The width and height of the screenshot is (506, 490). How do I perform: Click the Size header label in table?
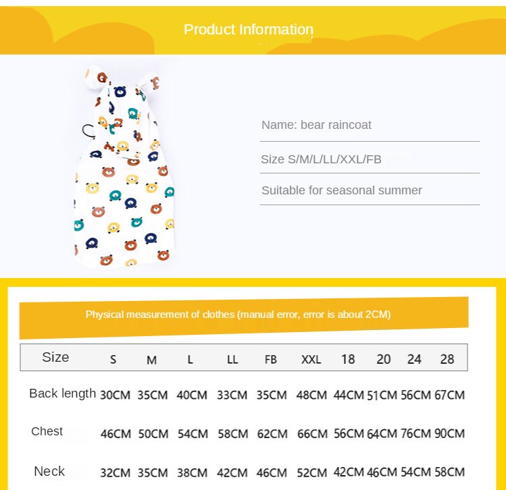[55, 357]
